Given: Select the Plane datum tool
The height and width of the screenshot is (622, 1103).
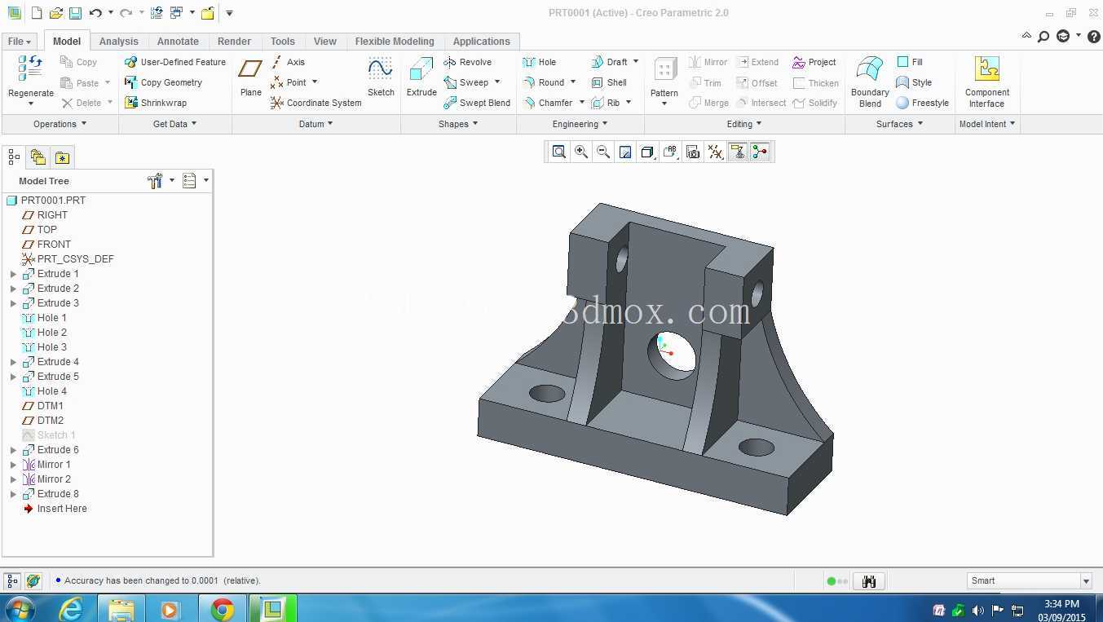Looking at the screenshot, I should tap(251, 77).
